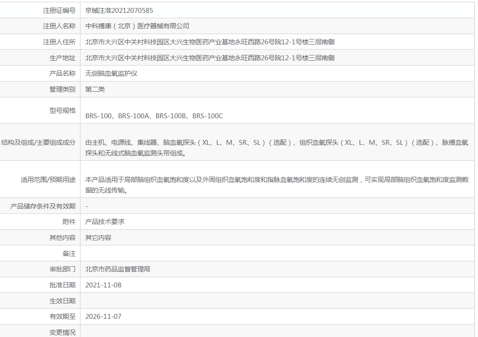Select model spec BRS-100、BRS-100A、BRS-100B、BRS-100C
The height and width of the screenshot is (337, 478).
154,116
